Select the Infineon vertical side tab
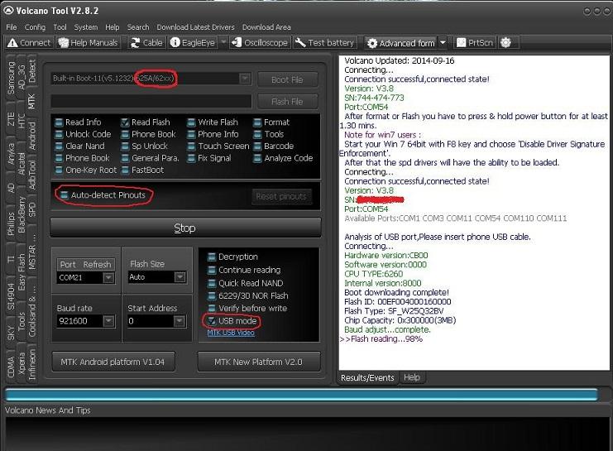Screen dimensions: 613x451 click(x=32, y=365)
